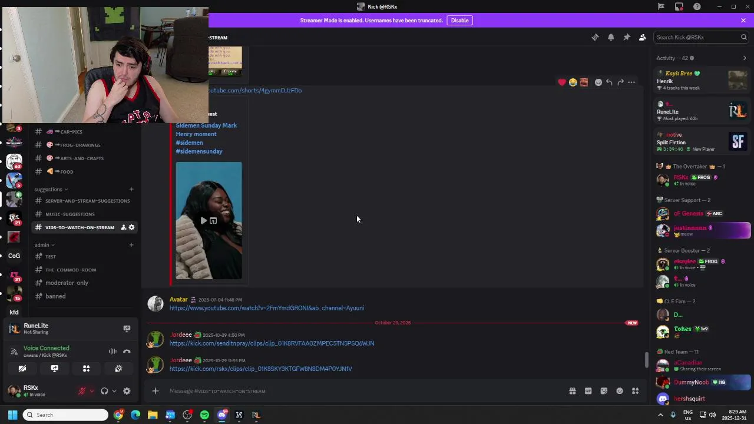Open the emoji picker in message bar
The image size is (754, 424).
620,391
